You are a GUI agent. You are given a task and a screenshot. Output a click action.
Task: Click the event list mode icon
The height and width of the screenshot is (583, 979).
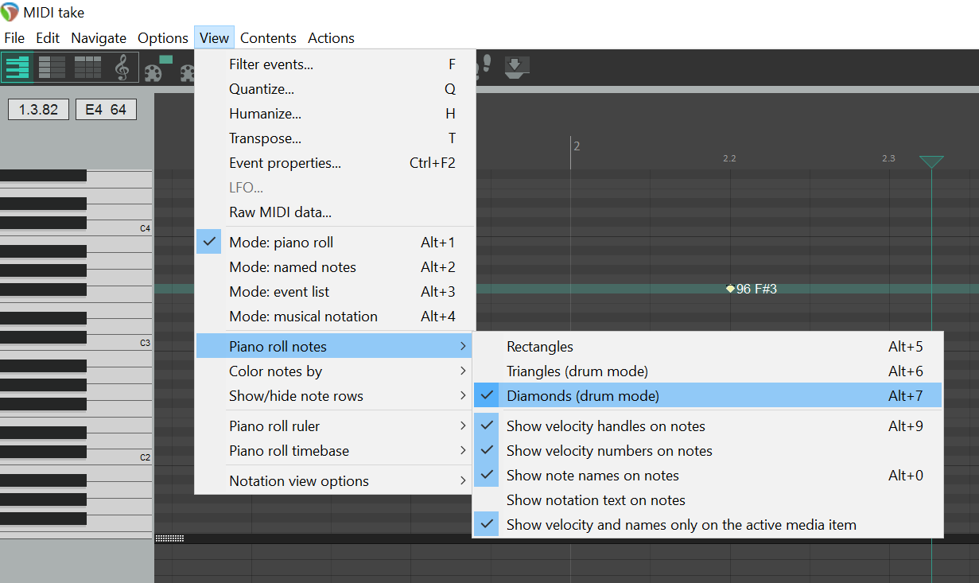[87, 68]
